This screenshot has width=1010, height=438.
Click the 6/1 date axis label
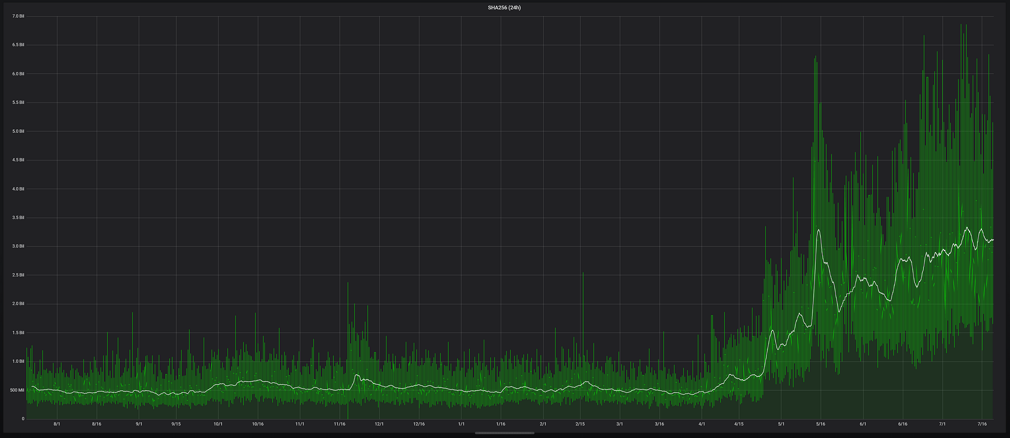(x=863, y=424)
